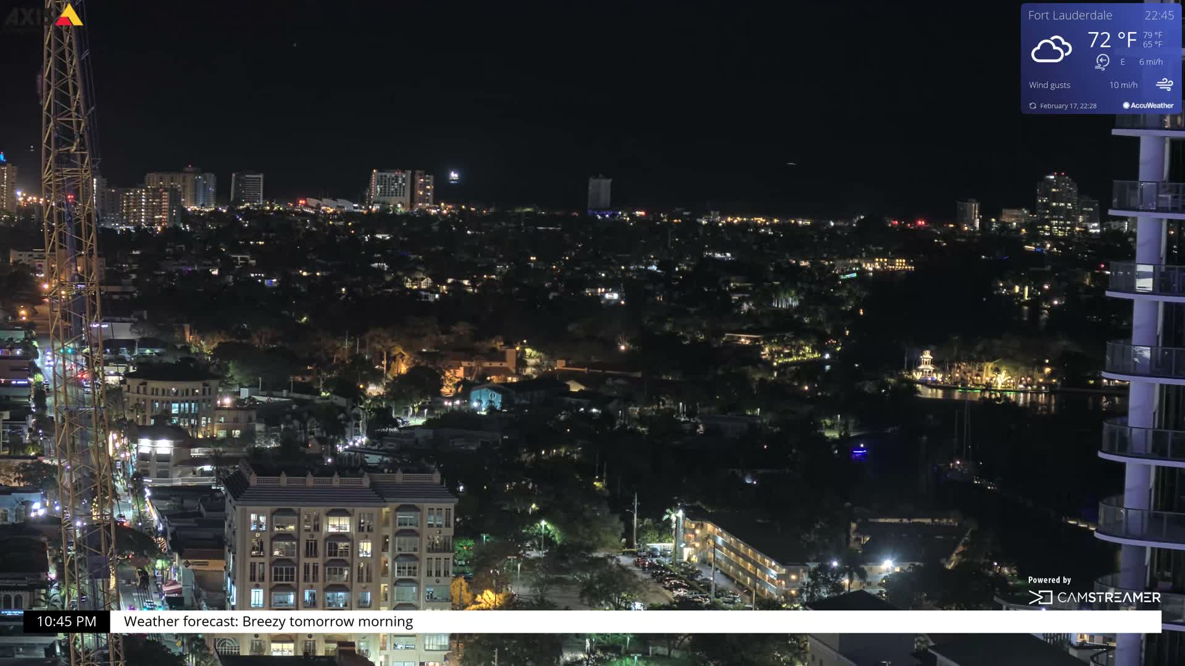Click the 6 mi/h wind speed value
Viewport: 1185px width, 666px height.
click(x=1151, y=62)
